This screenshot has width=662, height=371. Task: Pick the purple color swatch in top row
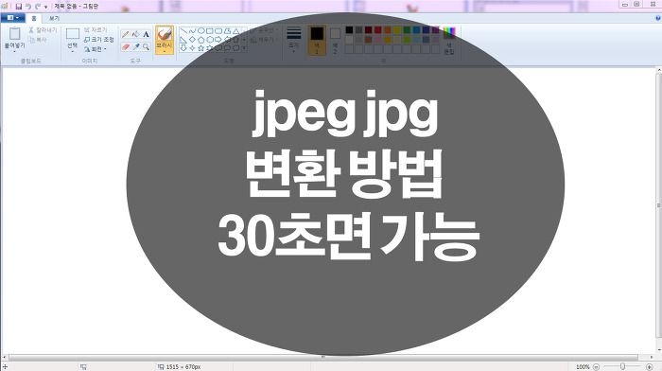[x=435, y=30]
